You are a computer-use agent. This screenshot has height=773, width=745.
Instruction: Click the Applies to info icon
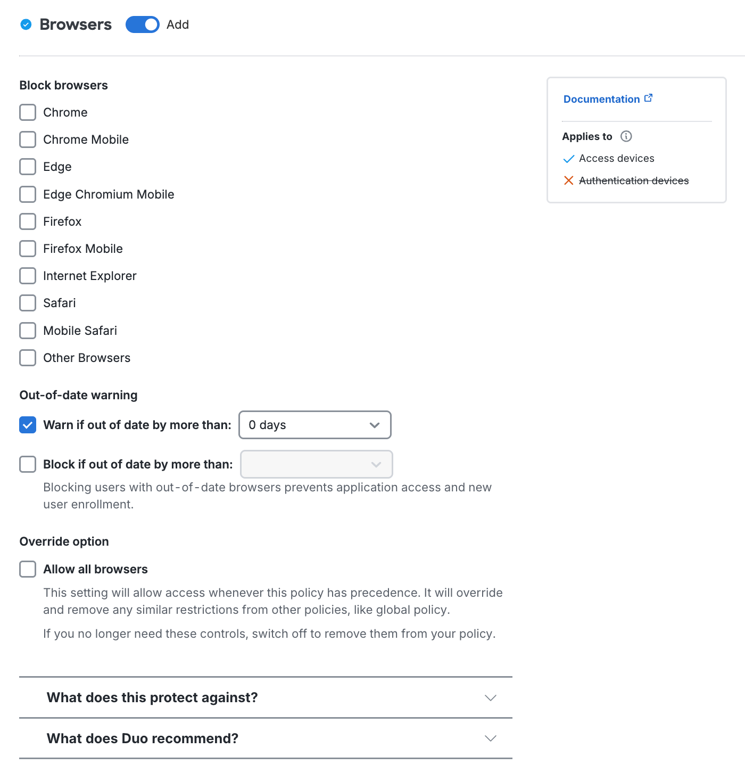pyautogui.click(x=626, y=136)
